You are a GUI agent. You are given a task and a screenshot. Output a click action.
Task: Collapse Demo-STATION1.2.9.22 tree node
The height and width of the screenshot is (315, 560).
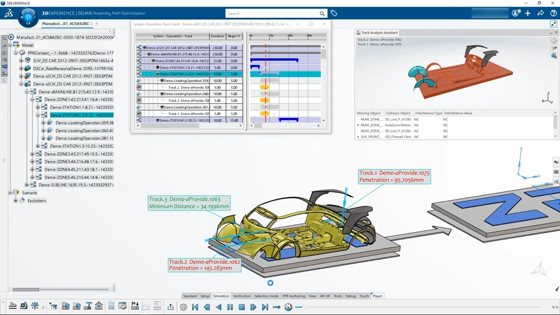click(x=38, y=115)
